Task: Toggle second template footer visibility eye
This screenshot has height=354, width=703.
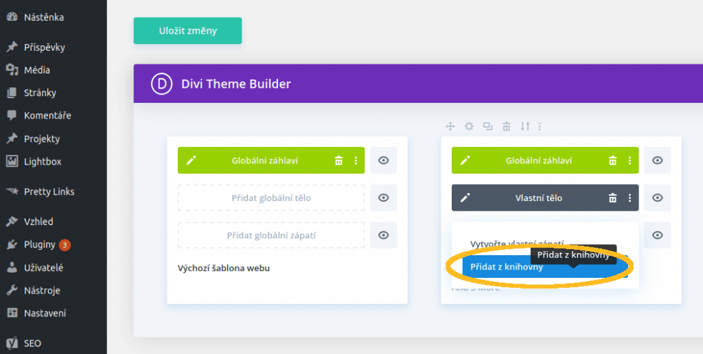Action: pyautogui.click(x=657, y=235)
